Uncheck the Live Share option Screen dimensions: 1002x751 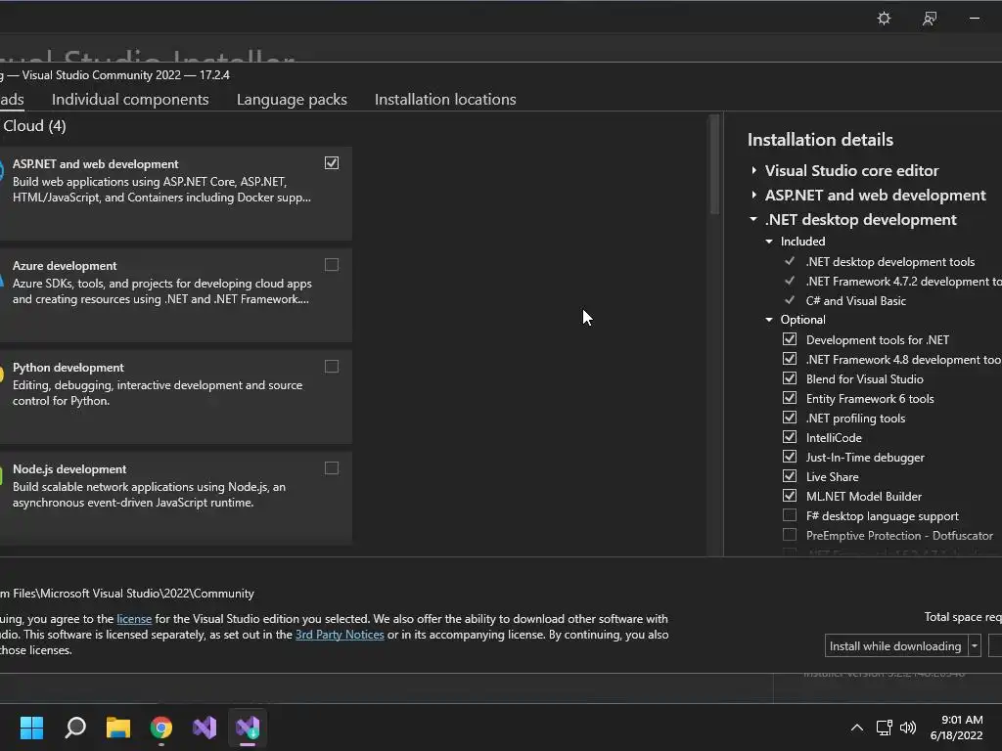[x=790, y=476]
